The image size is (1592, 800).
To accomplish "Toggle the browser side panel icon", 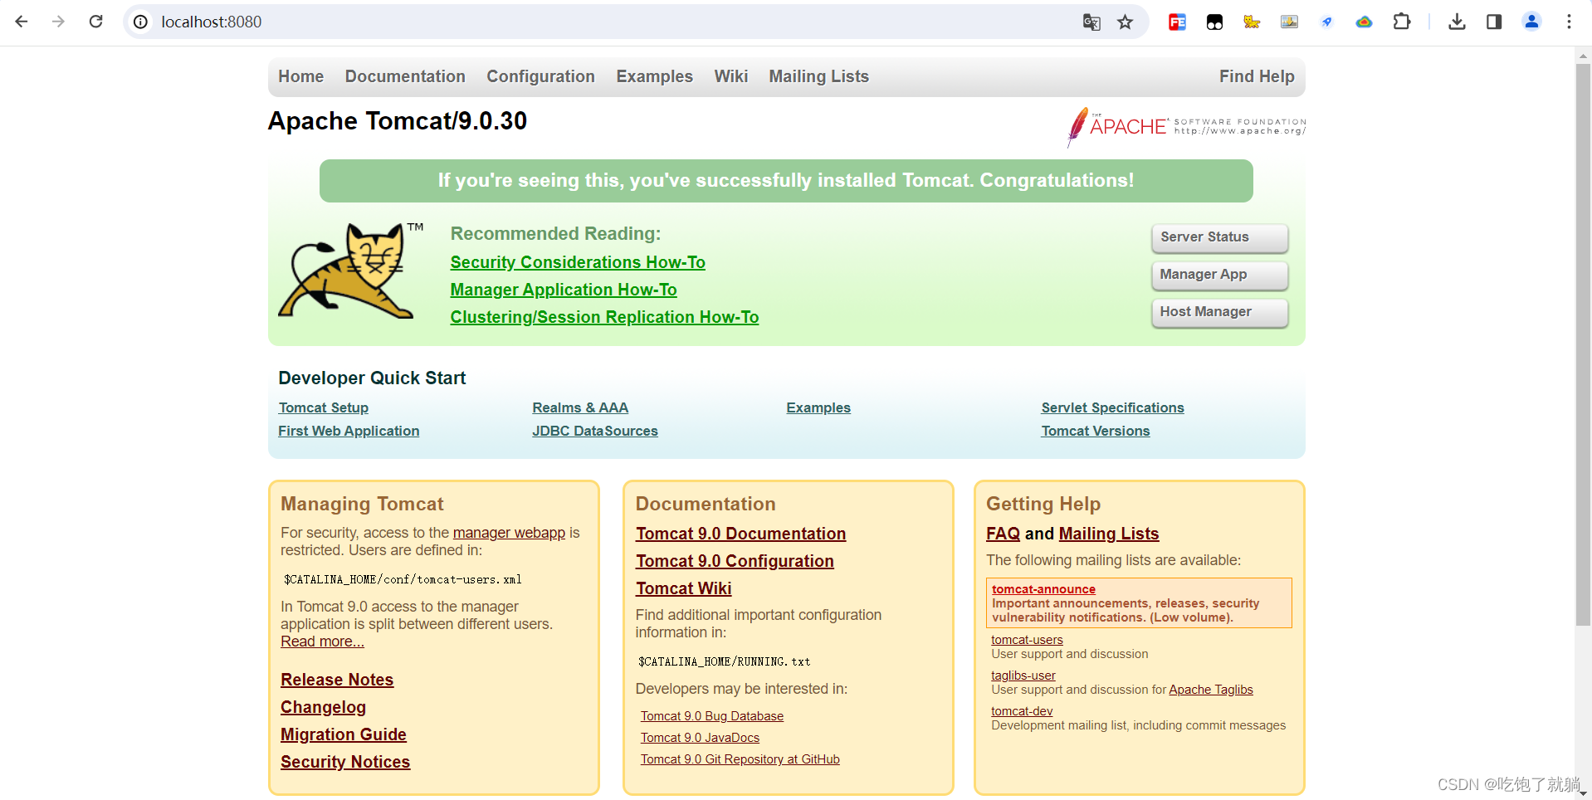I will coord(1494,22).
